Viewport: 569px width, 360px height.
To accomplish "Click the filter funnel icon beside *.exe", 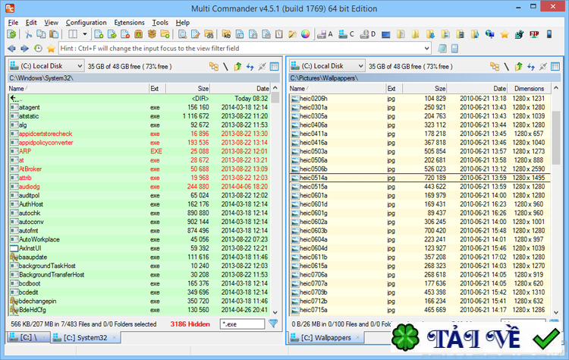I will [273, 324].
